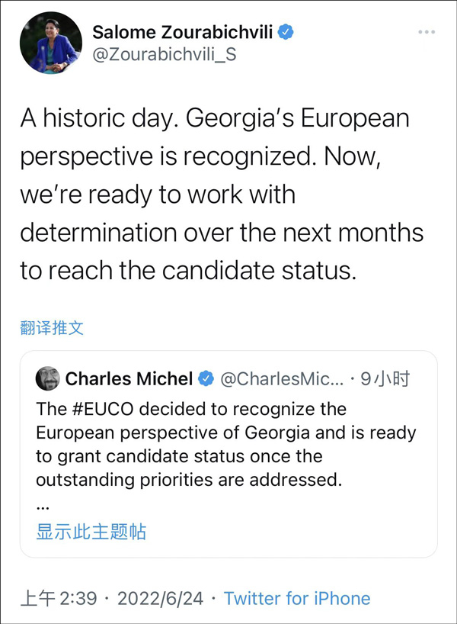Open the @Zourabichvili_S handle
Image resolution: width=457 pixels, height=624 pixels.
coord(165,54)
